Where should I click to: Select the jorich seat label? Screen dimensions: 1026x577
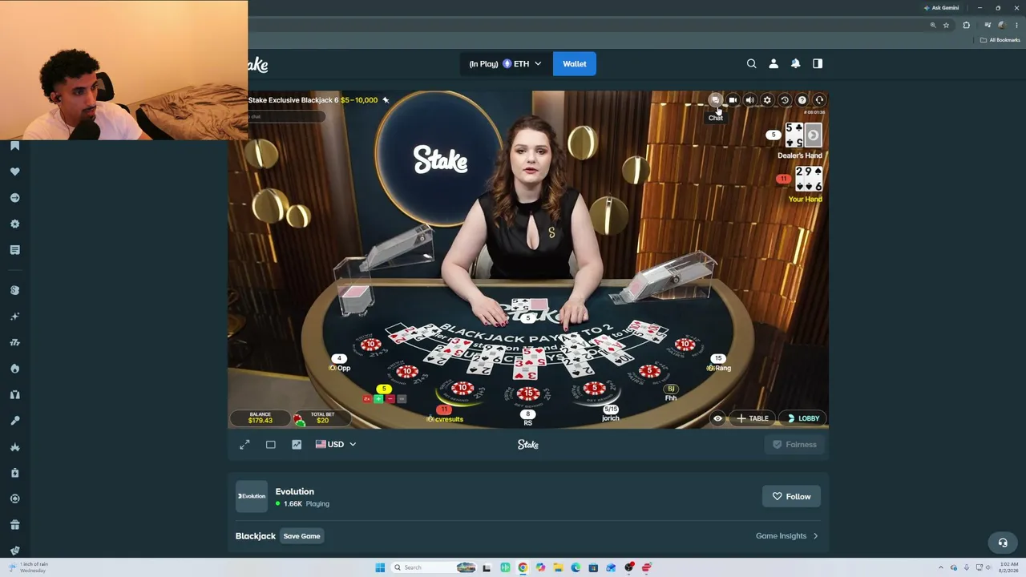(611, 418)
